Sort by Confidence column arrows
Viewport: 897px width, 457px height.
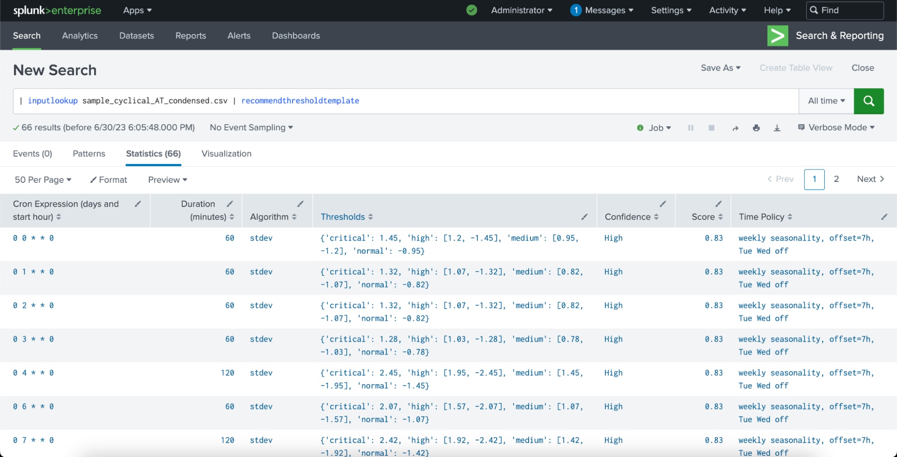656,217
